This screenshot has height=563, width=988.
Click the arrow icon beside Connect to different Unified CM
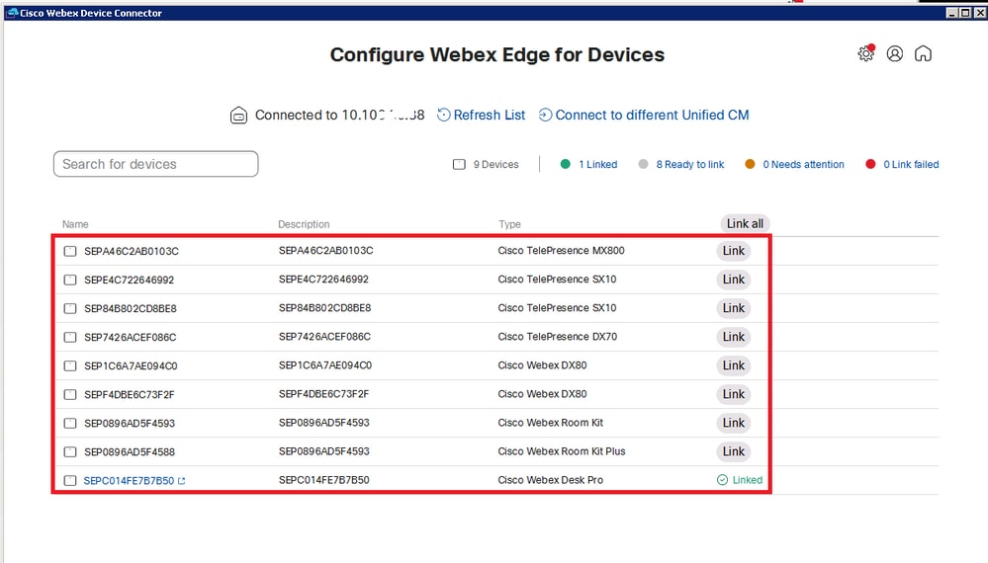click(x=545, y=116)
